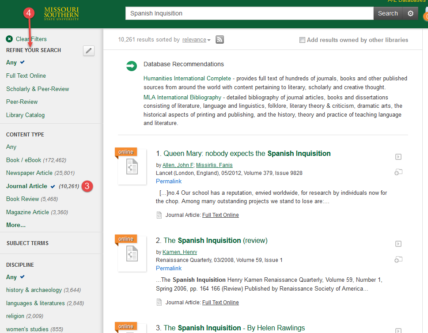The height and width of the screenshot is (333, 428).
Task: Filter by Magazine Article
Action: pos(27,212)
